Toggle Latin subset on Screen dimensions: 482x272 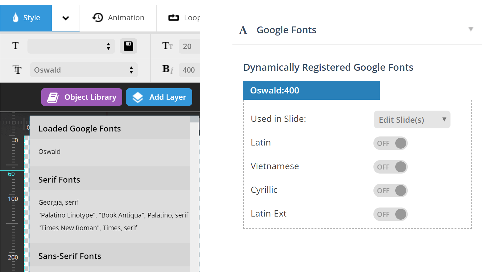coord(390,143)
